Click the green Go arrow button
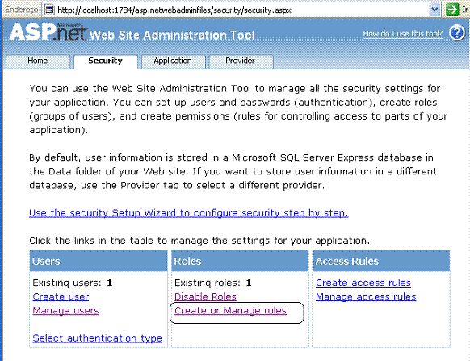The image size is (470, 361). 452,10
